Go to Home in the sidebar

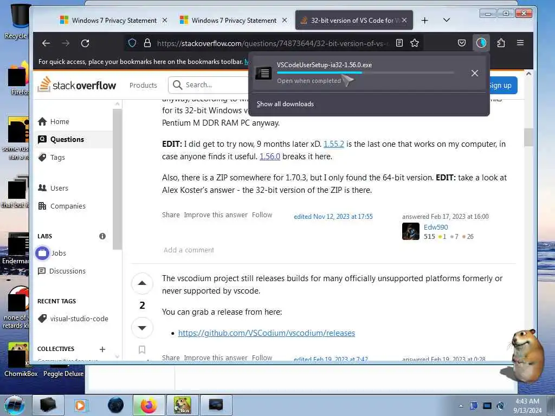60,122
